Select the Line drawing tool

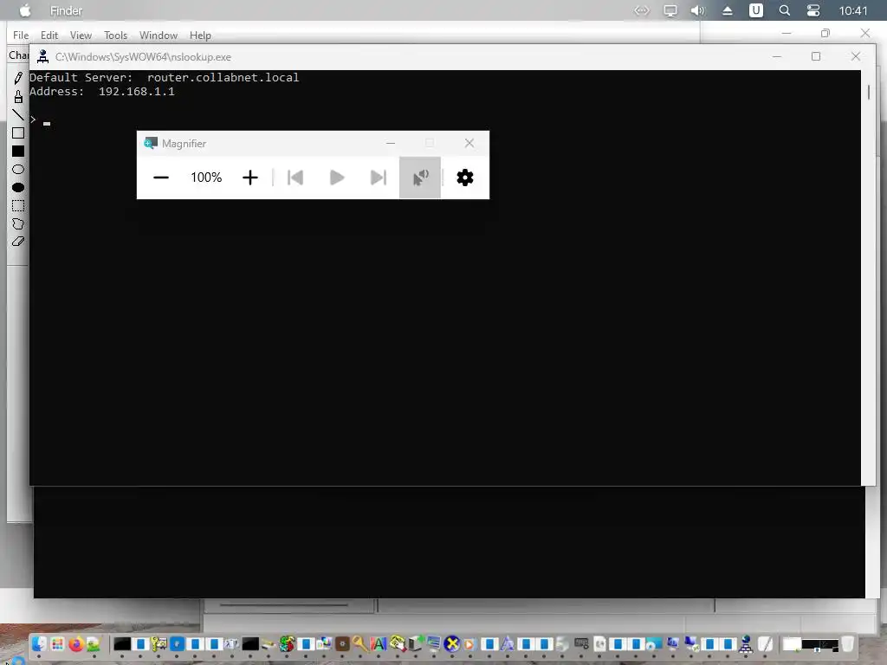point(18,115)
